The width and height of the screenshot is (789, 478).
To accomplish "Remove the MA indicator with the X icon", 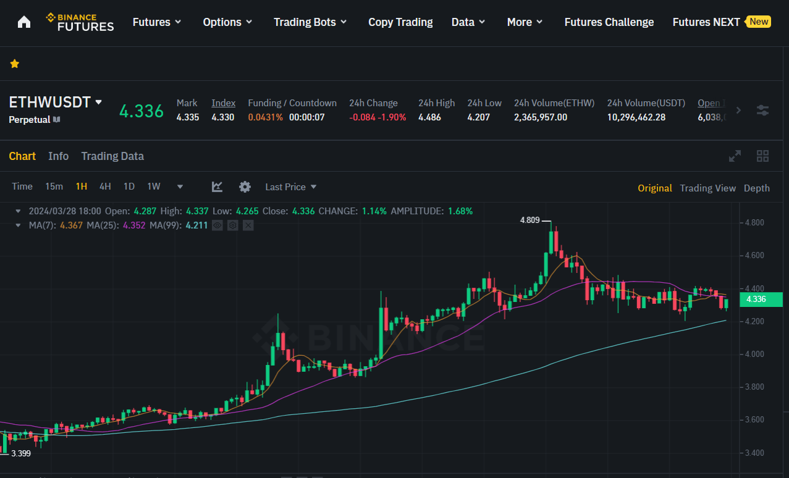I will [x=248, y=225].
